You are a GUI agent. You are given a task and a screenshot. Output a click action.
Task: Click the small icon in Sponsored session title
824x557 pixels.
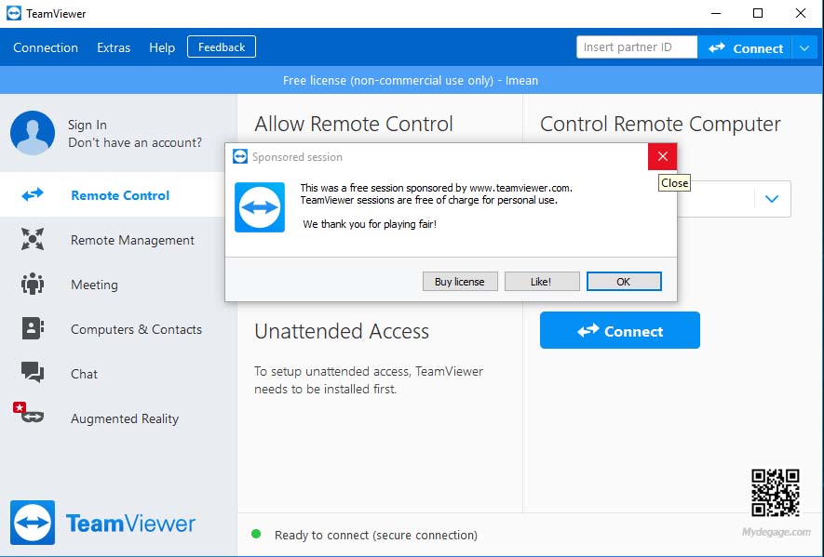[x=240, y=156]
